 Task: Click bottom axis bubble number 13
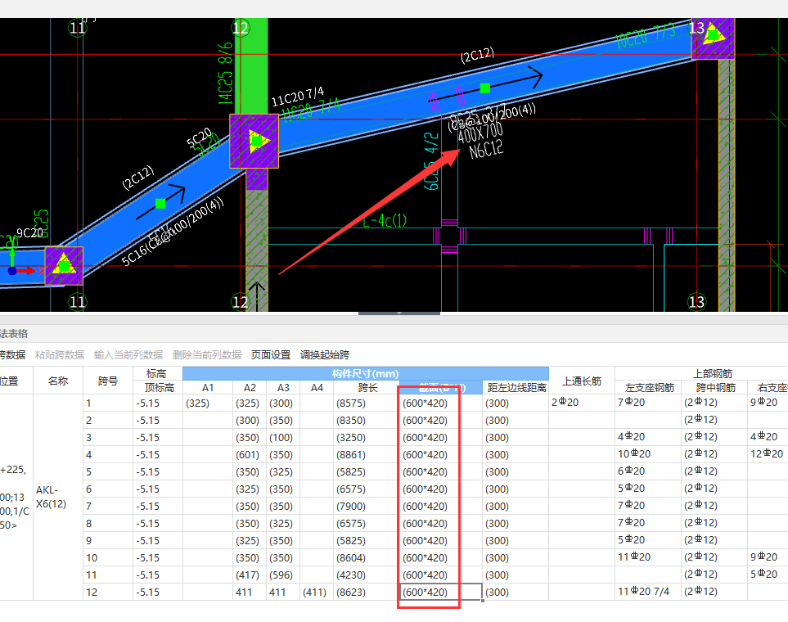click(x=696, y=302)
